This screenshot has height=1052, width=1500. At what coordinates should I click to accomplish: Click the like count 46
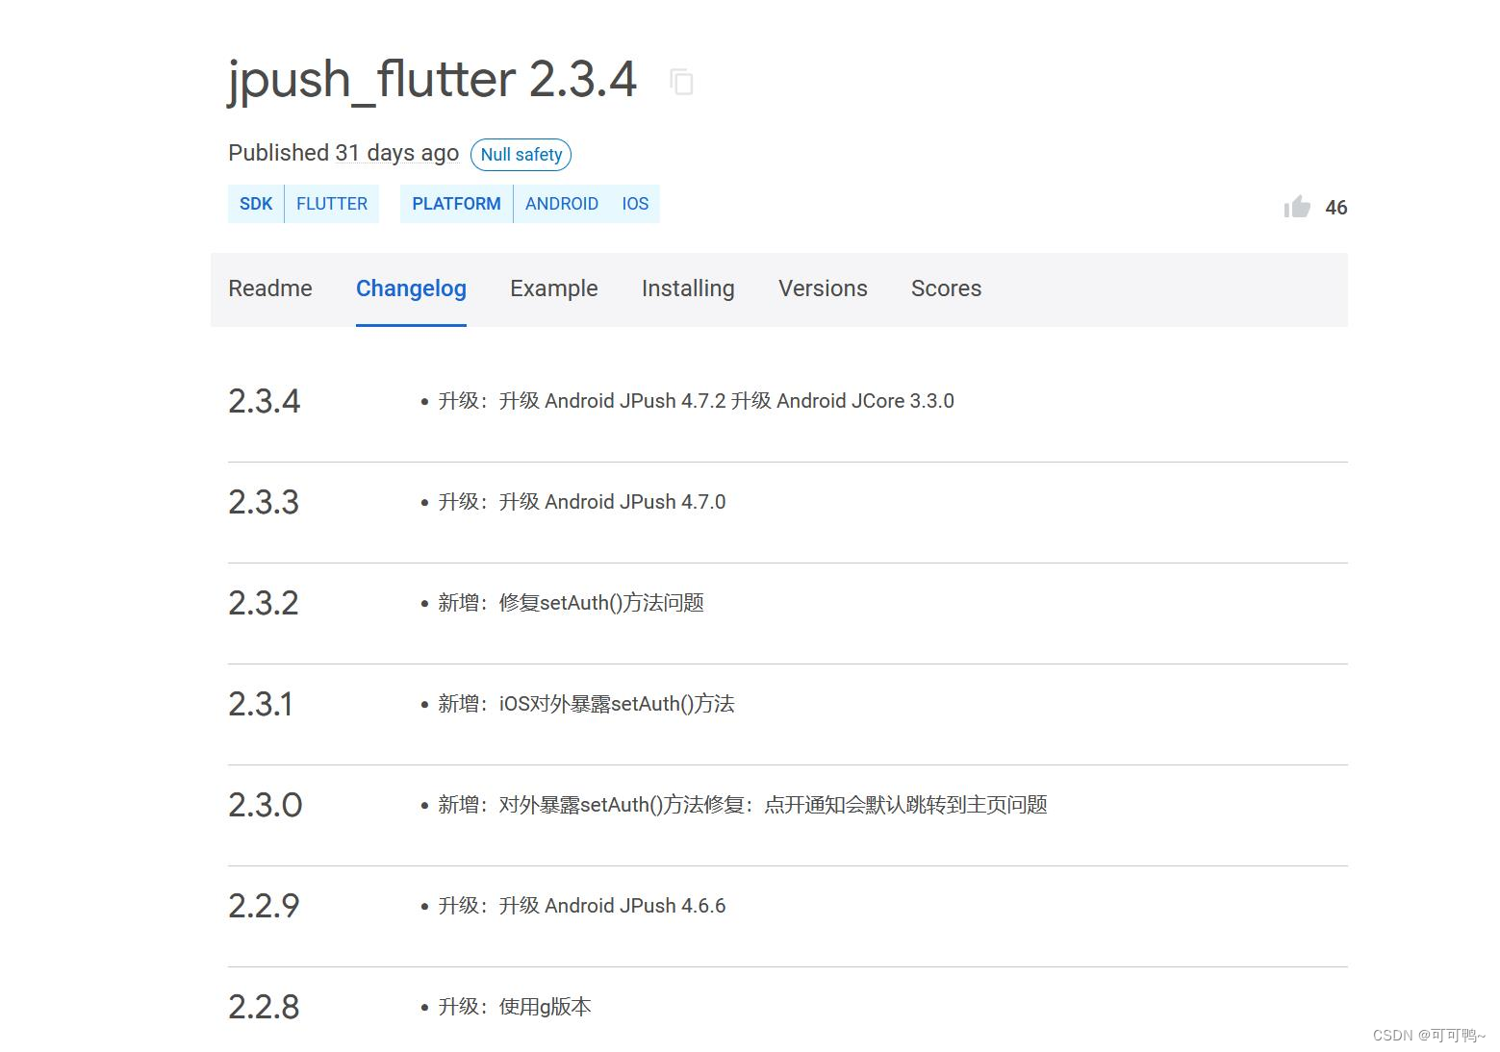pos(1335,208)
